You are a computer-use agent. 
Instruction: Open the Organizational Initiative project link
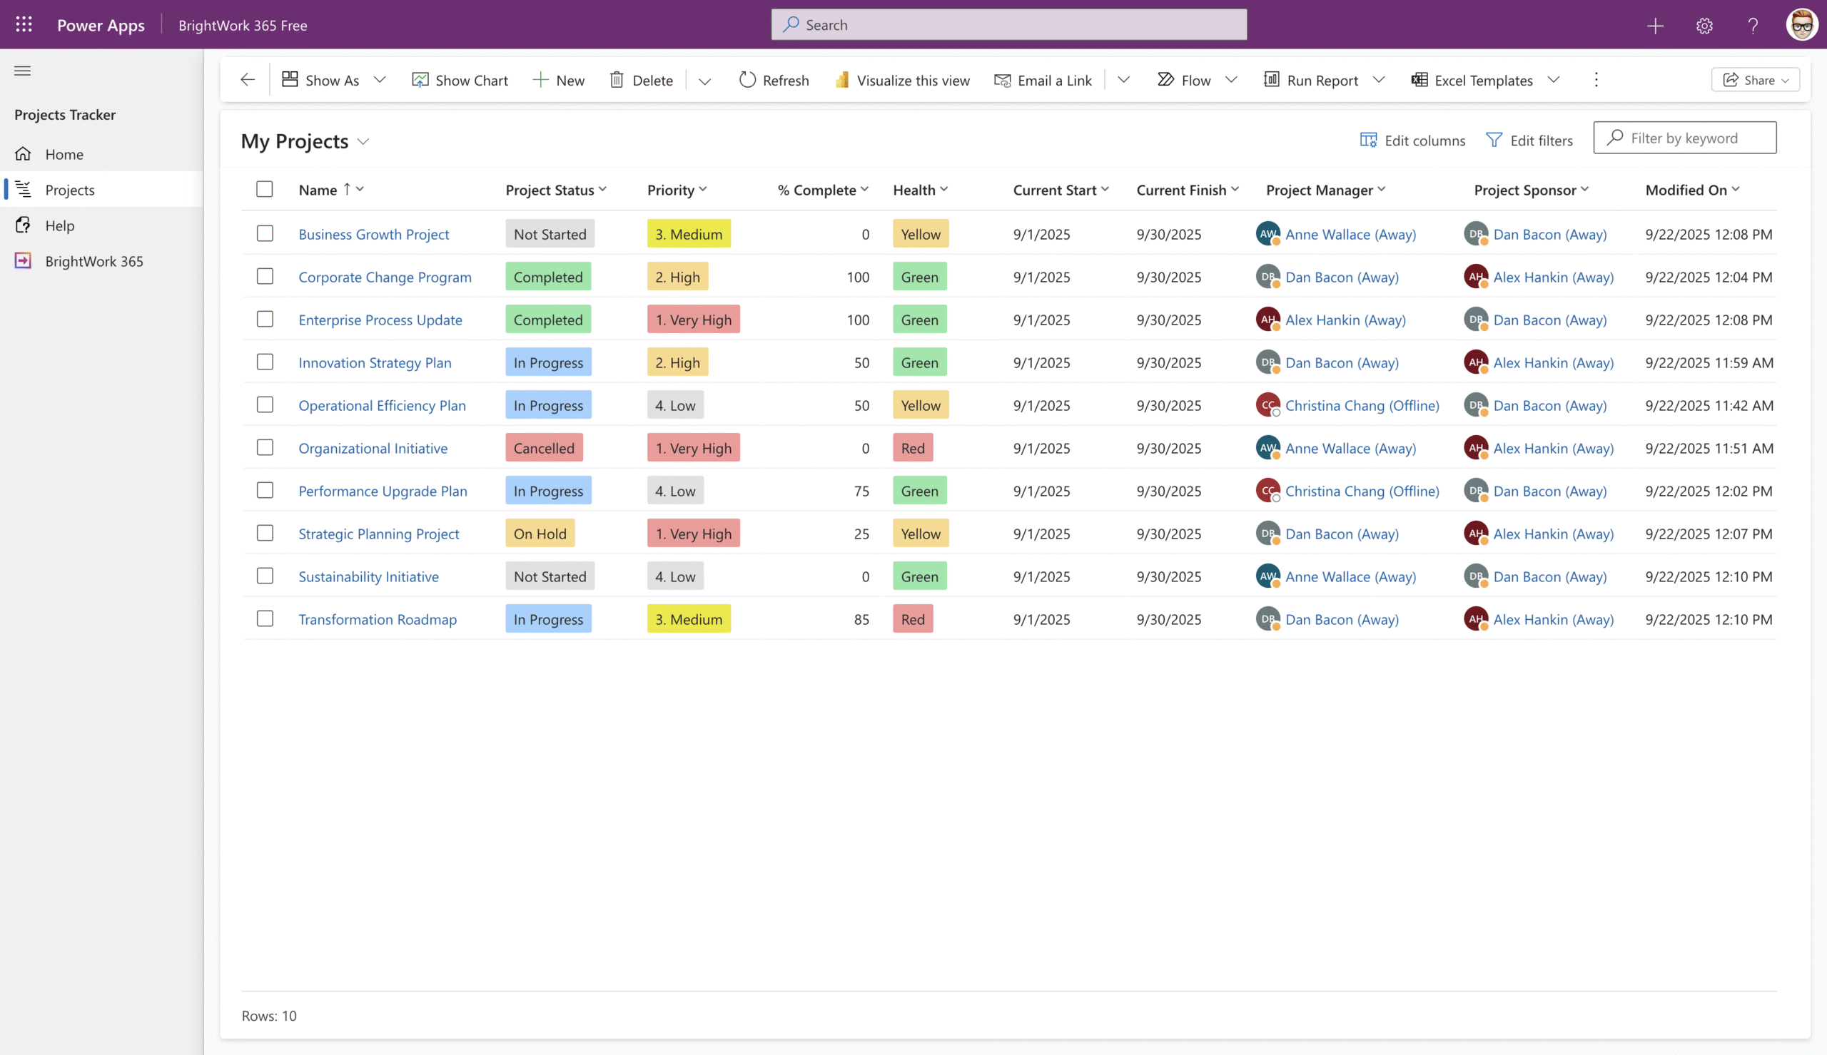pyautogui.click(x=373, y=448)
